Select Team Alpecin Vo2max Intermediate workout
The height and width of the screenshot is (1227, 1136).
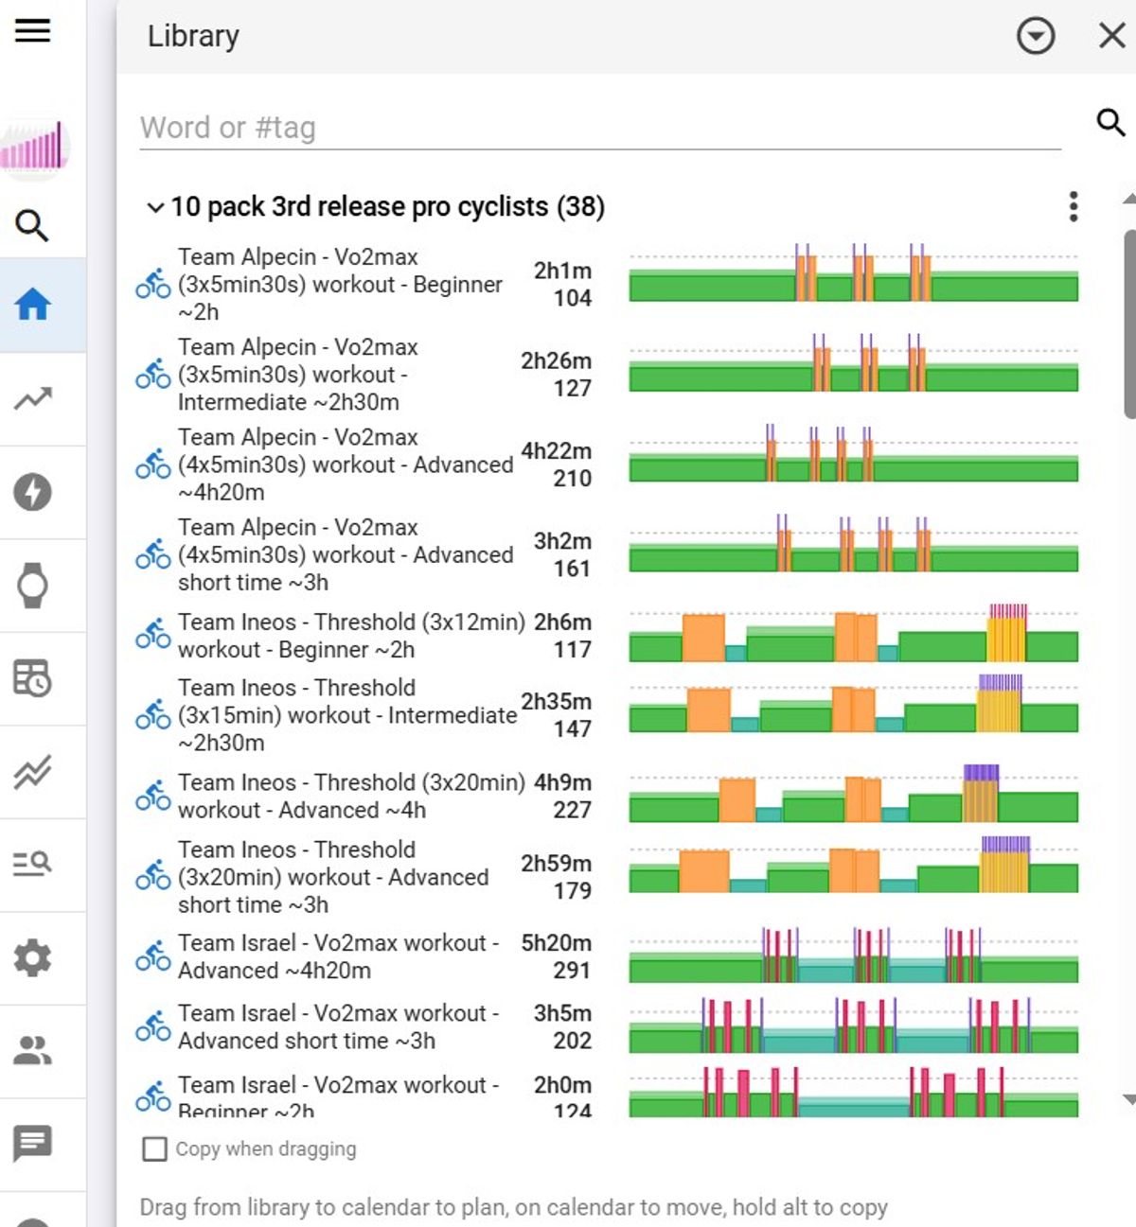(364, 375)
